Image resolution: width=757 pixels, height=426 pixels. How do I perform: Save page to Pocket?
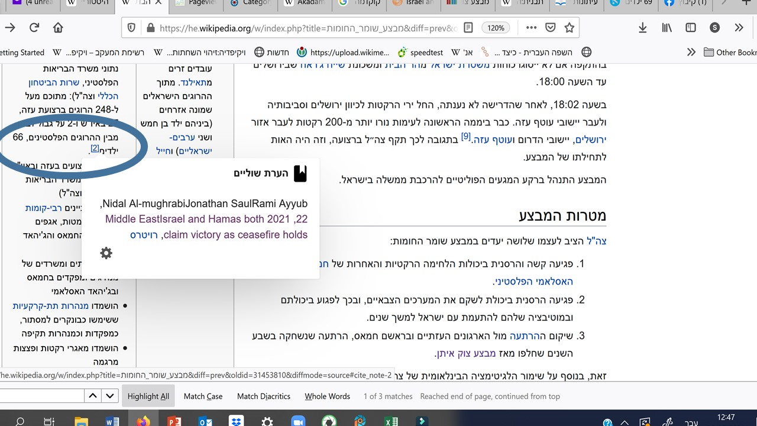click(550, 28)
